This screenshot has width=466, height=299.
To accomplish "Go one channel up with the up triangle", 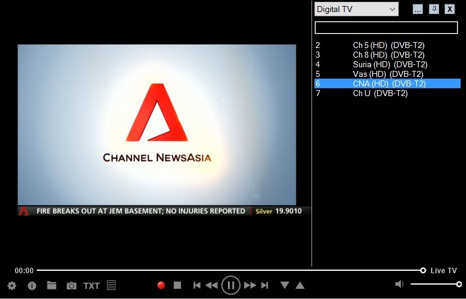I will point(300,285).
